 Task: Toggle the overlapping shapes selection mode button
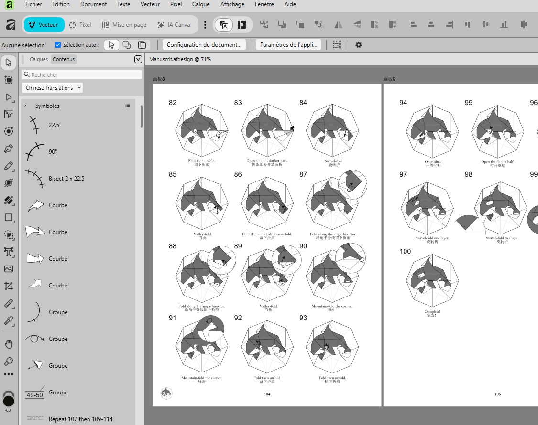point(127,45)
